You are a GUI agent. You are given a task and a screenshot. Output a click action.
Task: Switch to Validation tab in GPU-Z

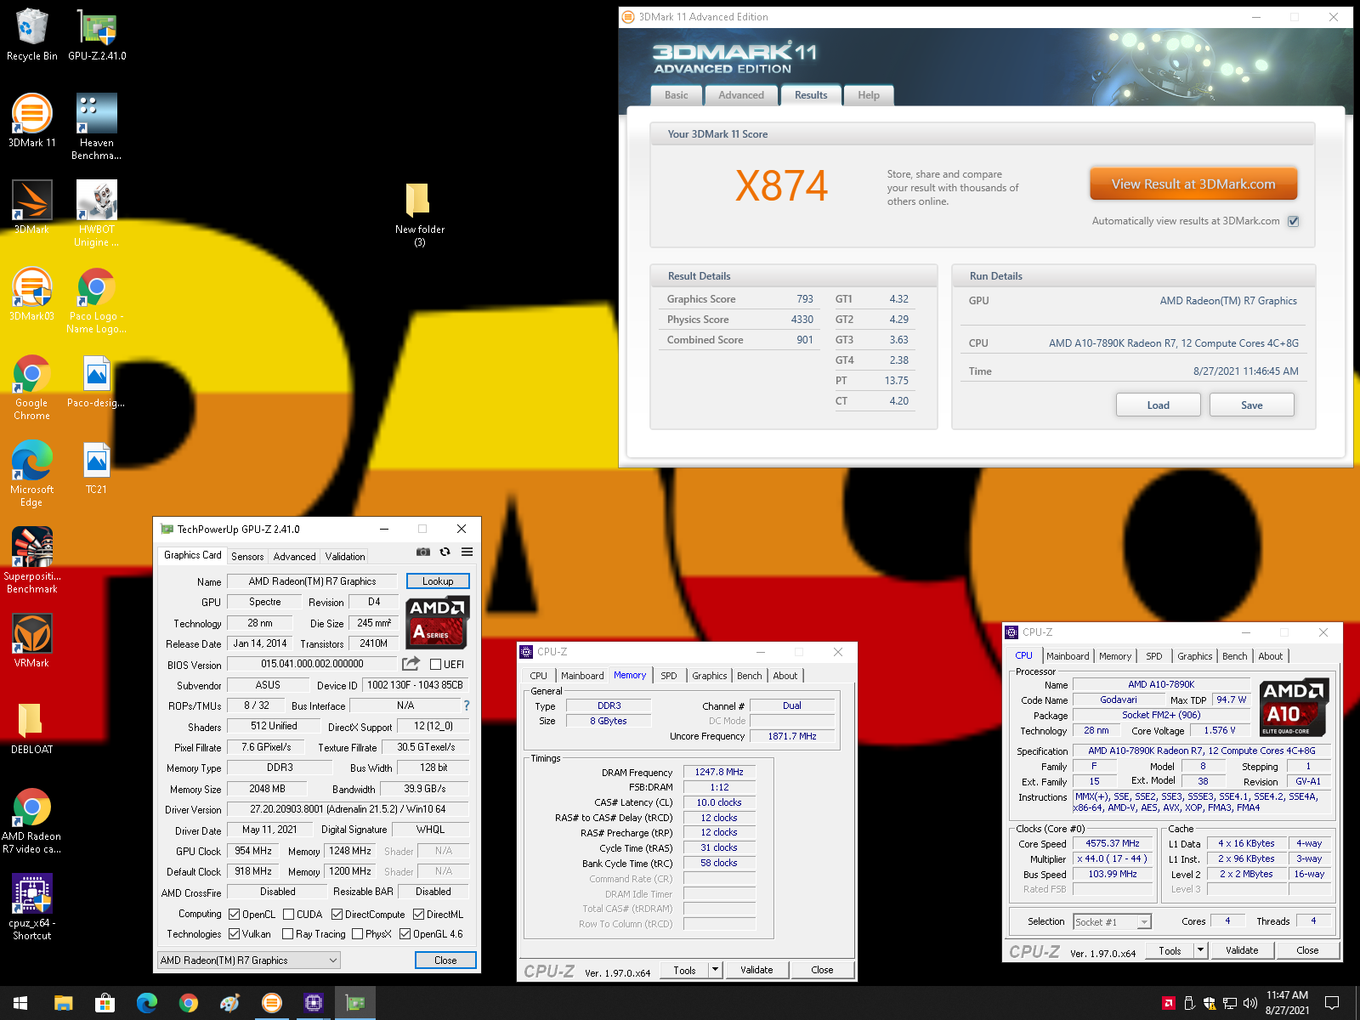pos(345,557)
